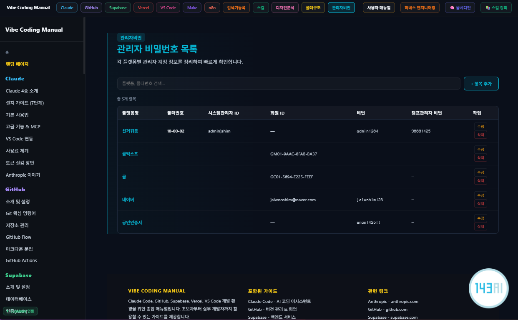The height and width of the screenshot is (320, 518).
Task: Click the folder number 10-00-02 cell
Action: pos(176,131)
